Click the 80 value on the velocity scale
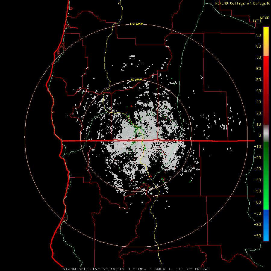 [259, 46]
